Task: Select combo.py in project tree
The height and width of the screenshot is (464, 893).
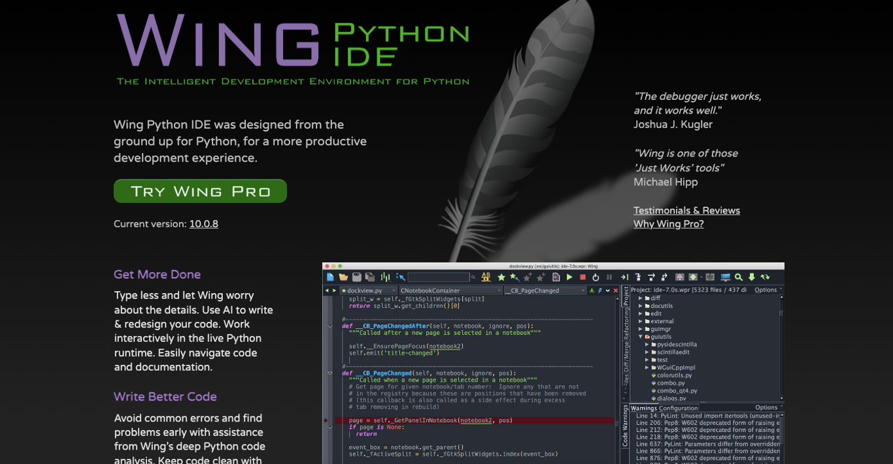Action: click(x=667, y=383)
